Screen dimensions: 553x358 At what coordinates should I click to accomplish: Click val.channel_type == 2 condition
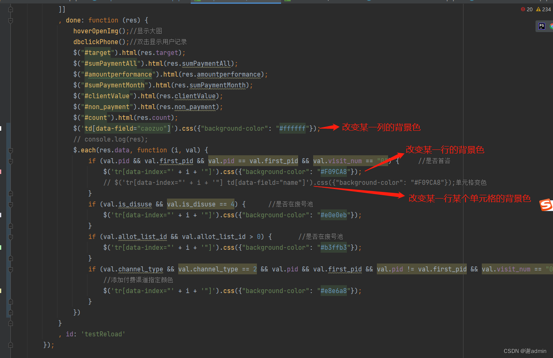[218, 269]
